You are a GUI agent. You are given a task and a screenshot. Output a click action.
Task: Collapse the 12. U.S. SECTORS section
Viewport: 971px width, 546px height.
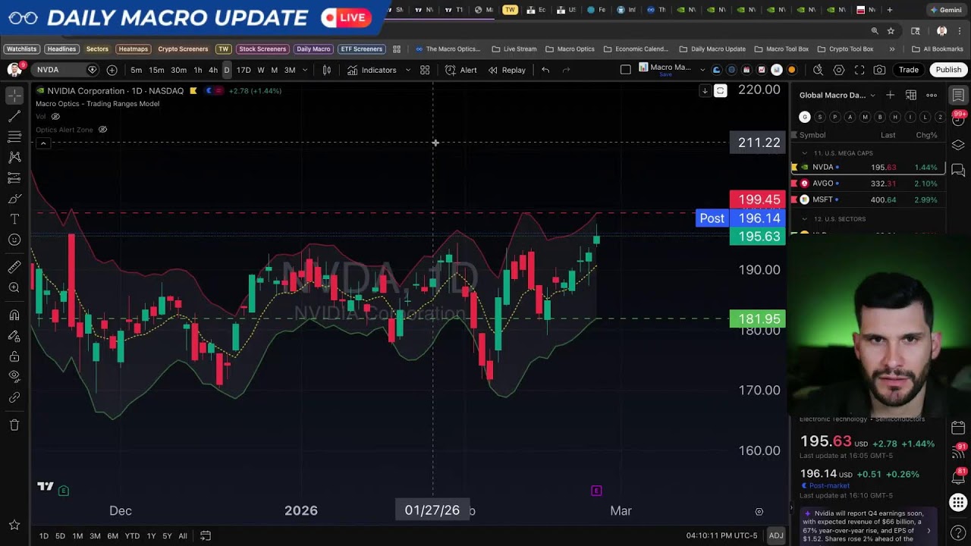pos(805,219)
